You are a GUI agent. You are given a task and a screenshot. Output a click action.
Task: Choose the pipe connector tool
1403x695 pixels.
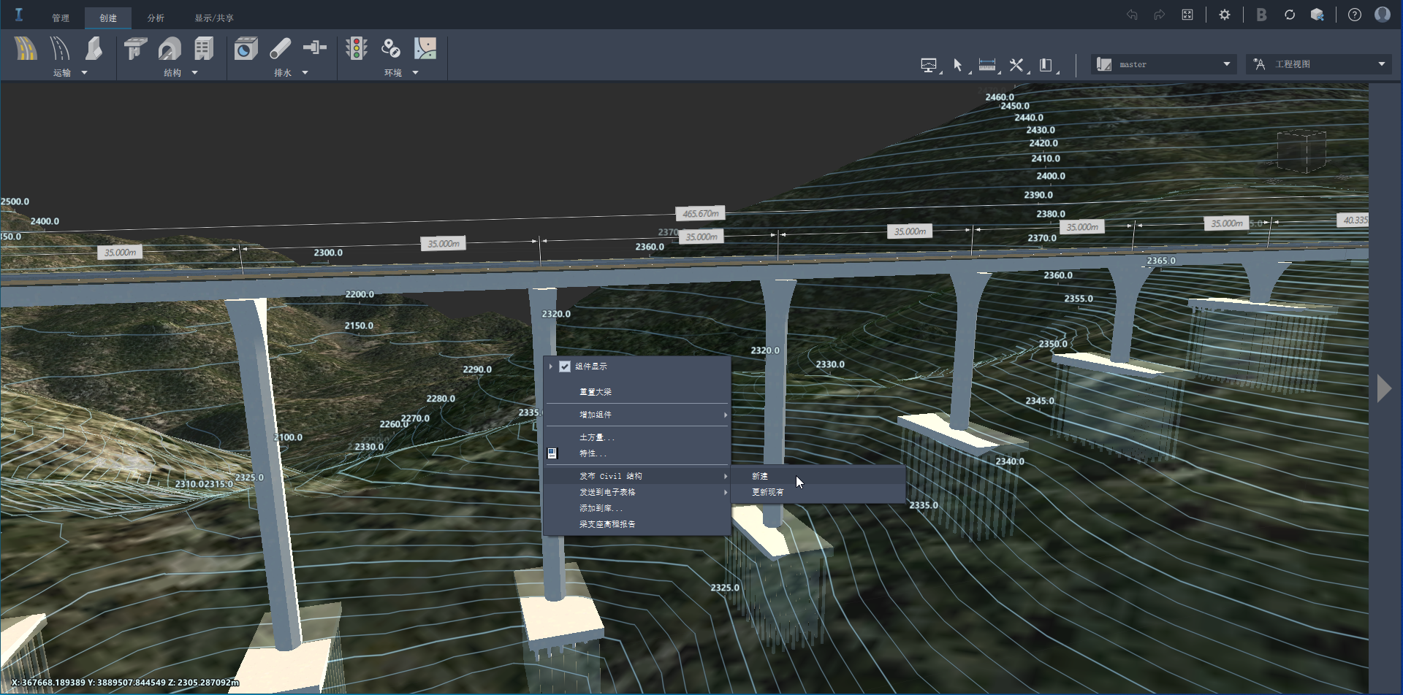315,48
